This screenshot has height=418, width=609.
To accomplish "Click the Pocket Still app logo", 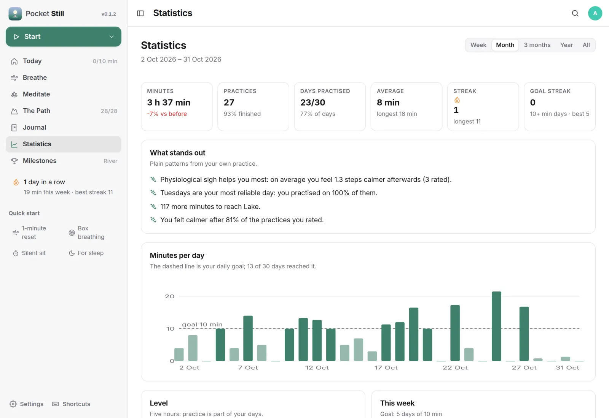I will tap(15, 14).
